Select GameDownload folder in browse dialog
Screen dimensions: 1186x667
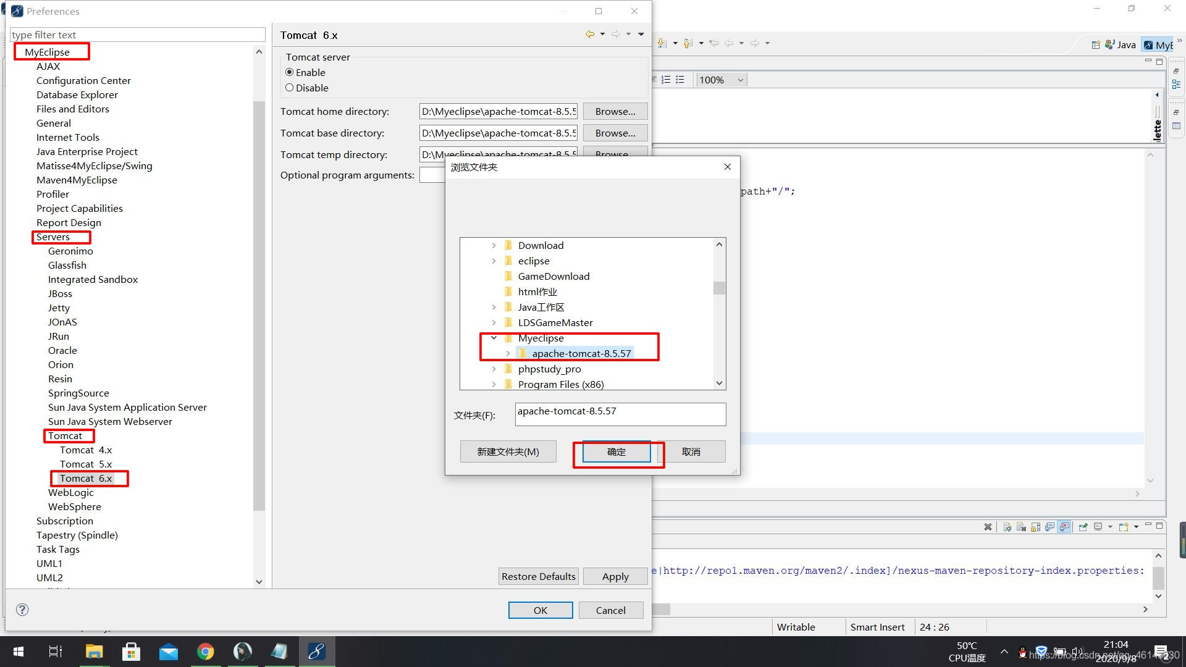(553, 276)
